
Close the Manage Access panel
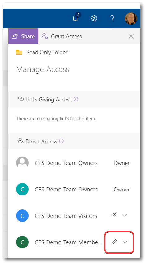tap(131, 36)
